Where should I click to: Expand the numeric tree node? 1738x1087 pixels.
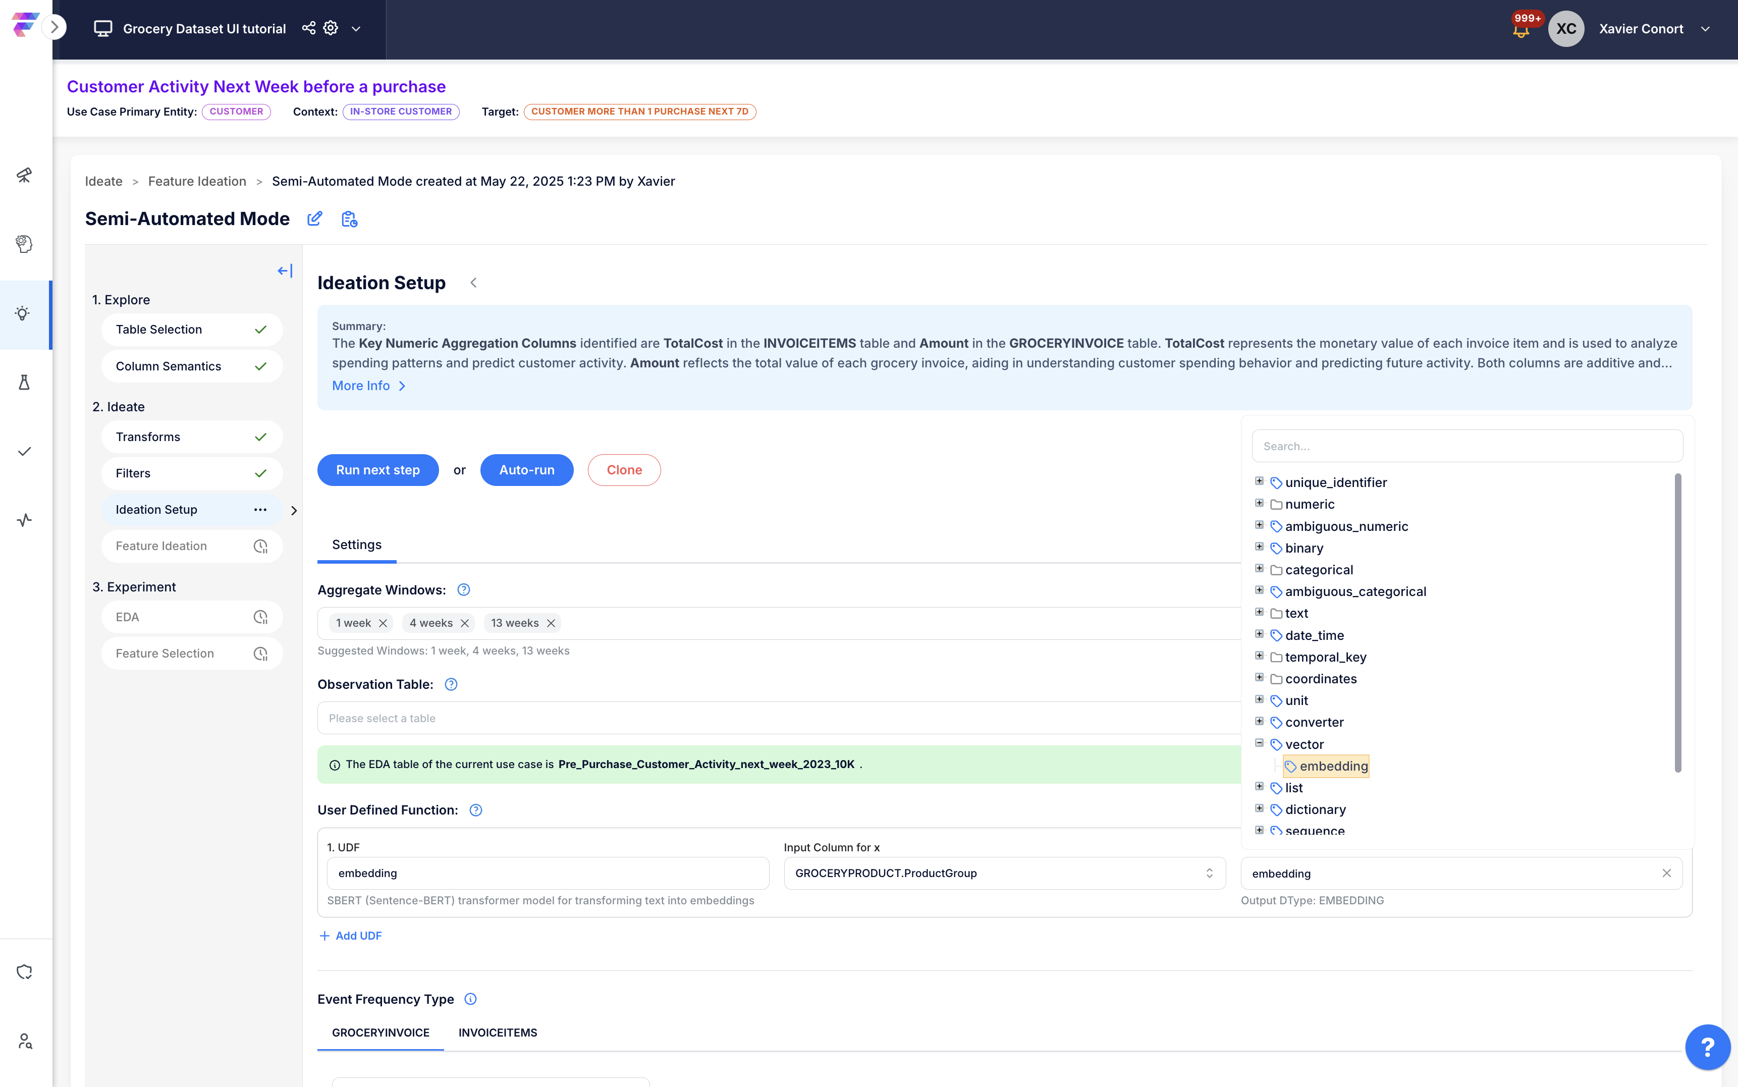(1259, 503)
